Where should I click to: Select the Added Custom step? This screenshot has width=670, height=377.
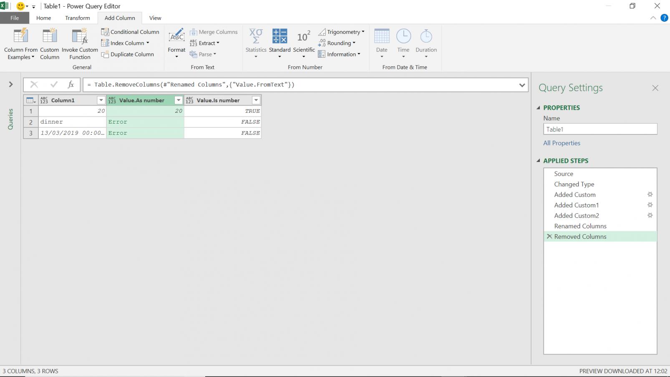(600, 195)
